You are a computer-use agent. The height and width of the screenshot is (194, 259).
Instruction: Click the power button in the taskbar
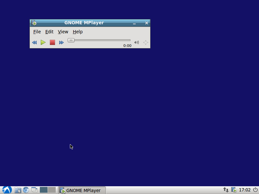(255, 190)
